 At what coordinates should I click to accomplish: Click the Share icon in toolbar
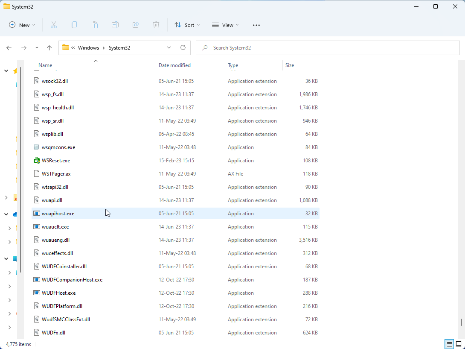(136, 25)
